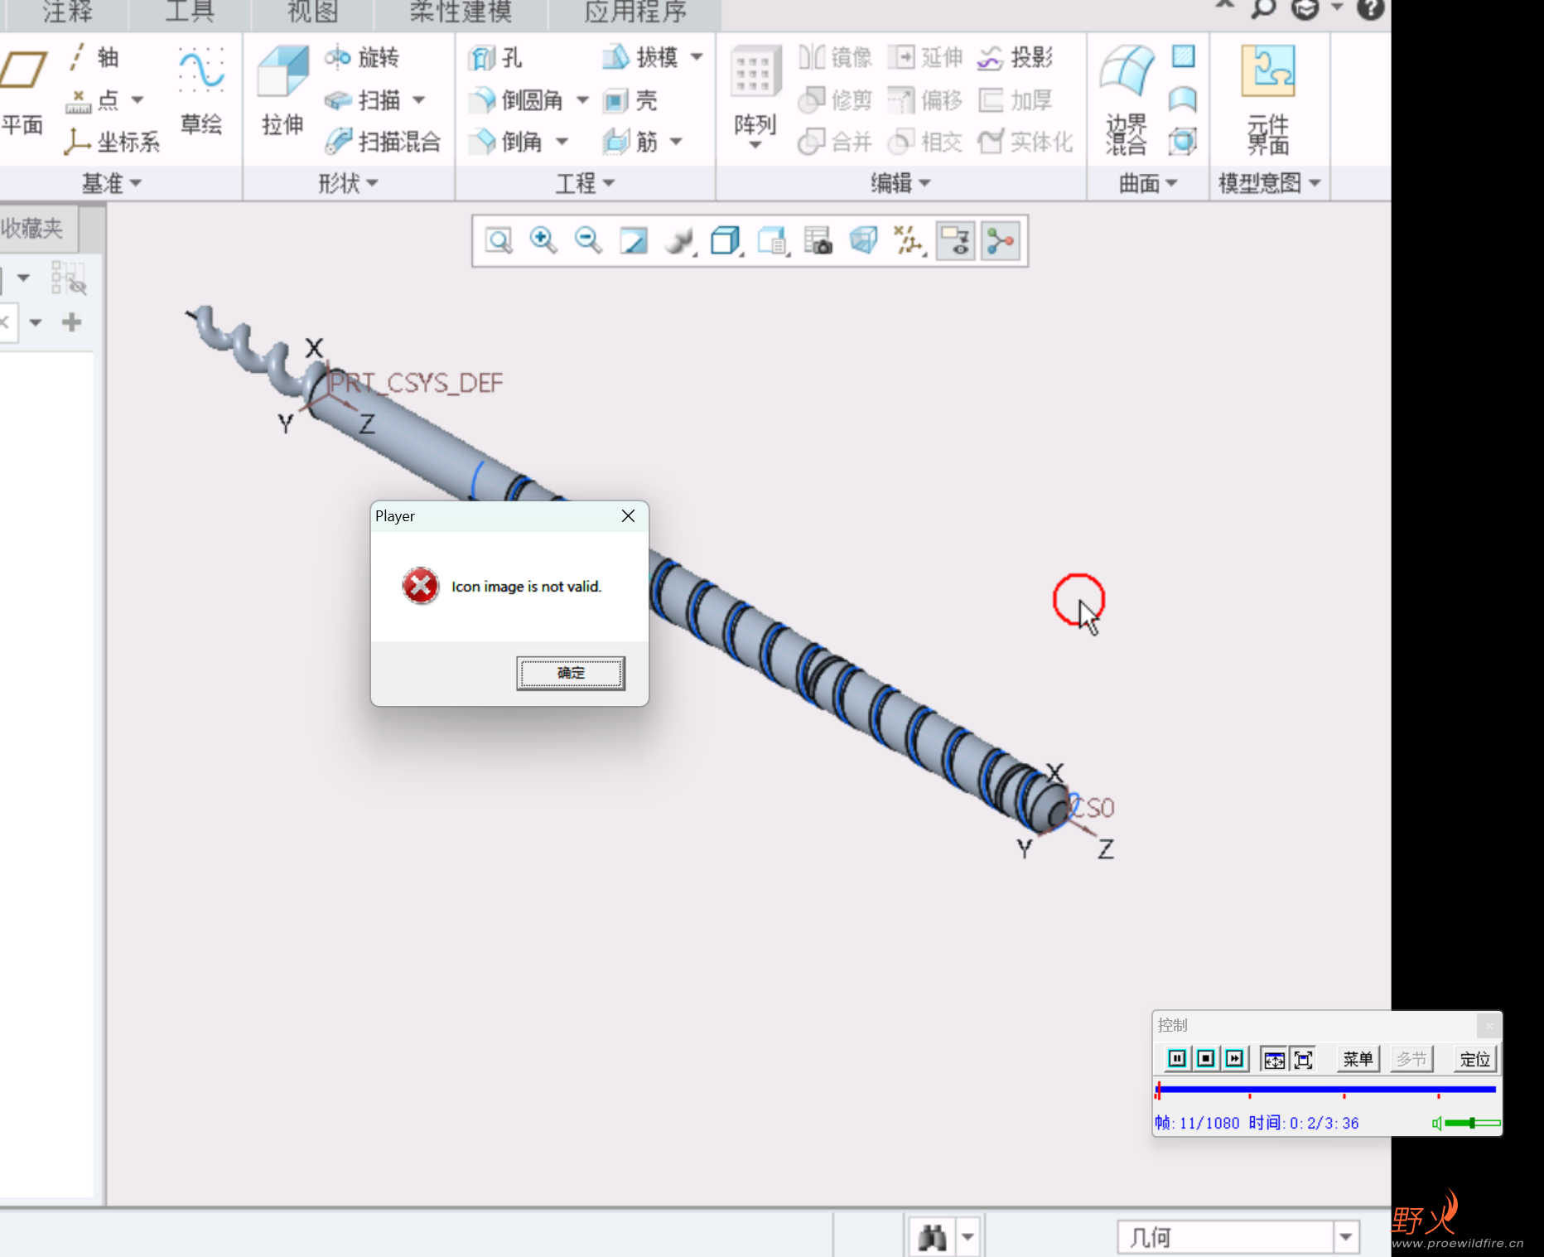
Task: Open the 倒圆角 dropdown arrow
Action: [x=583, y=100]
